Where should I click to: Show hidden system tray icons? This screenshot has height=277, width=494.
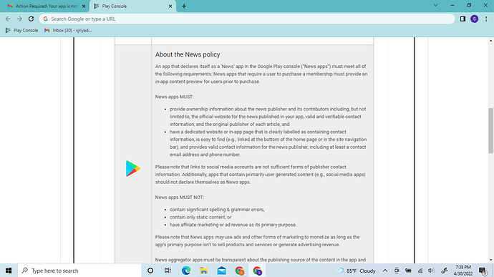pyautogui.click(x=385, y=271)
